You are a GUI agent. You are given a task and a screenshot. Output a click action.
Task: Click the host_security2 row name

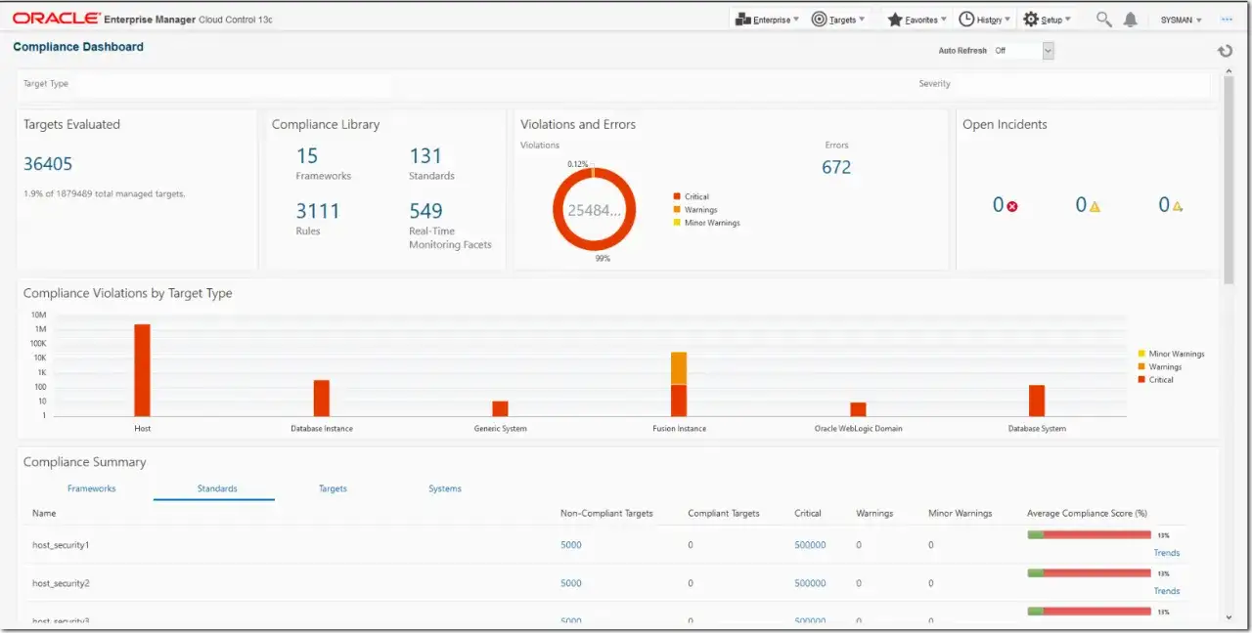point(61,583)
